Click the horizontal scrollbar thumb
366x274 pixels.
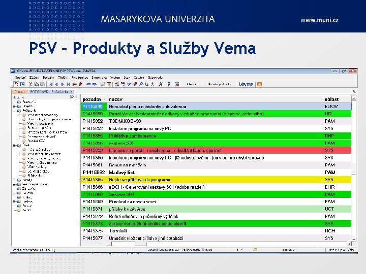141,244
